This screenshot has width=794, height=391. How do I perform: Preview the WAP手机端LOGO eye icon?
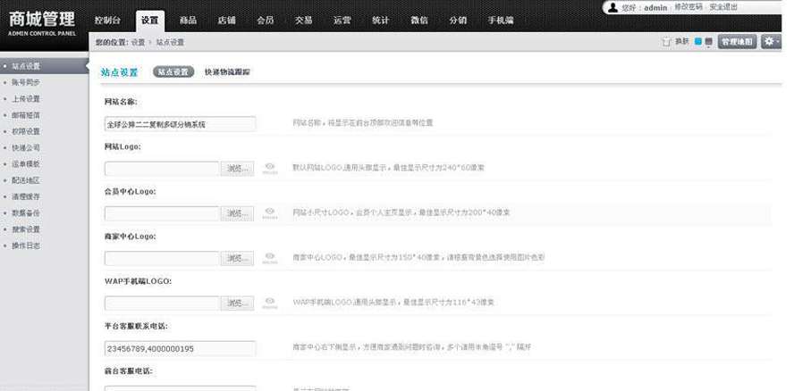coord(270,303)
